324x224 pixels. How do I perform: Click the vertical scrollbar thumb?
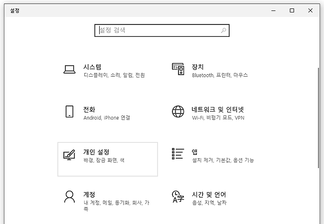click(319, 117)
